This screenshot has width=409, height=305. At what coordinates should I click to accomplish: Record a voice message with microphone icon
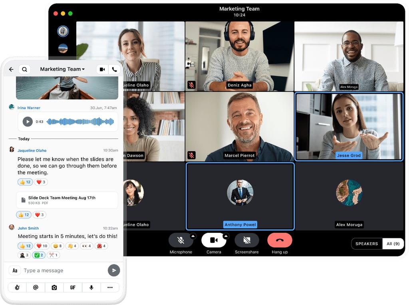point(91,287)
